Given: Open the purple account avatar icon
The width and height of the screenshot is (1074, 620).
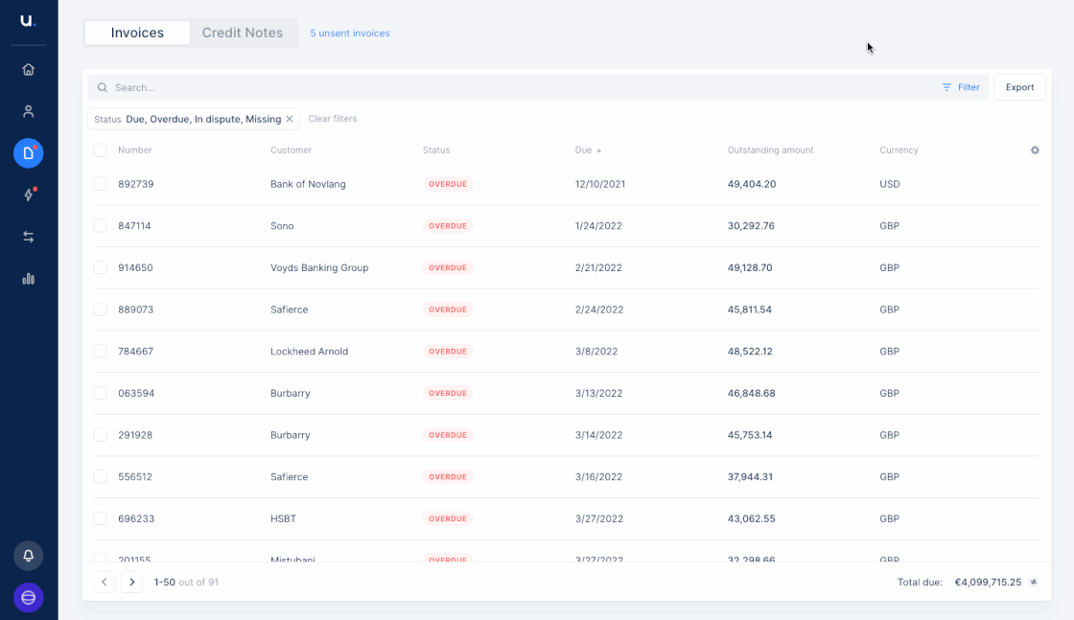Looking at the screenshot, I should (28, 597).
